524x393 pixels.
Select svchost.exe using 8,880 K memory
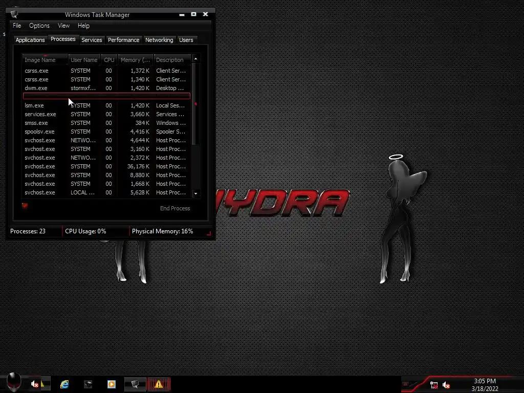(x=106, y=175)
